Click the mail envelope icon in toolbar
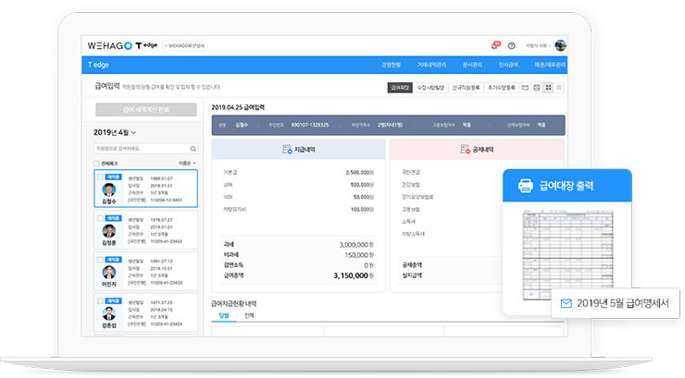The width and height of the screenshot is (685, 378). pos(525,87)
